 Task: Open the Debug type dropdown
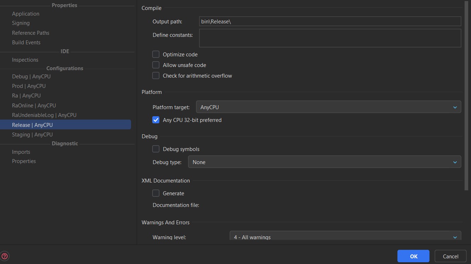pos(325,162)
